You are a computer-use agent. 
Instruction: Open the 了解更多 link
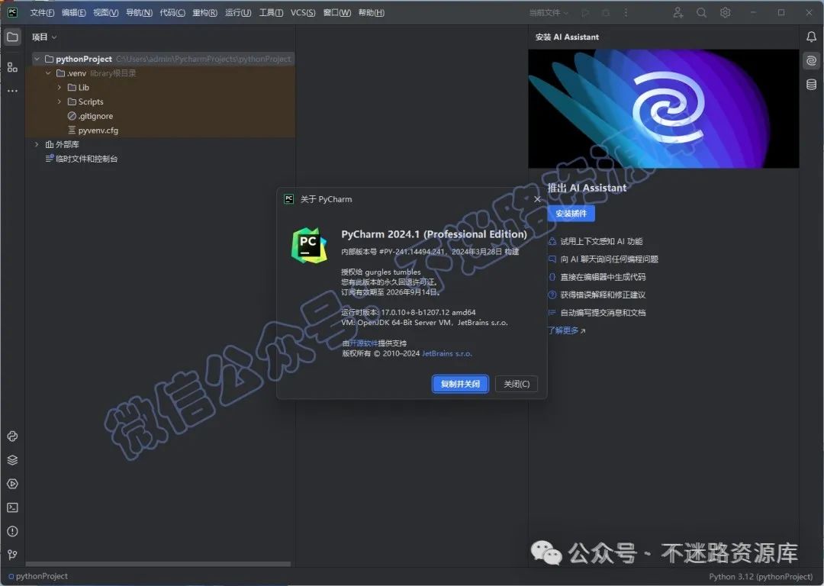(566, 330)
